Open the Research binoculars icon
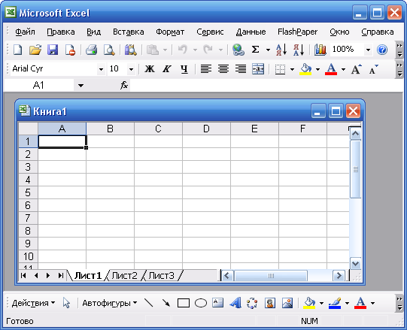This screenshot has width=407, height=330. (x=131, y=50)
